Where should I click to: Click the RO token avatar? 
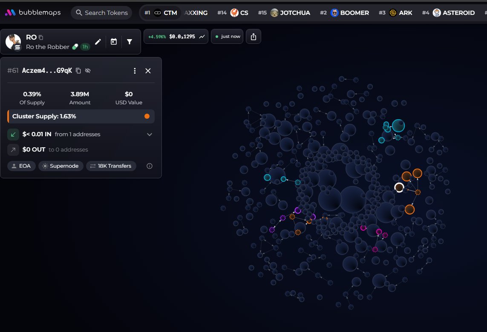(13, 42)
